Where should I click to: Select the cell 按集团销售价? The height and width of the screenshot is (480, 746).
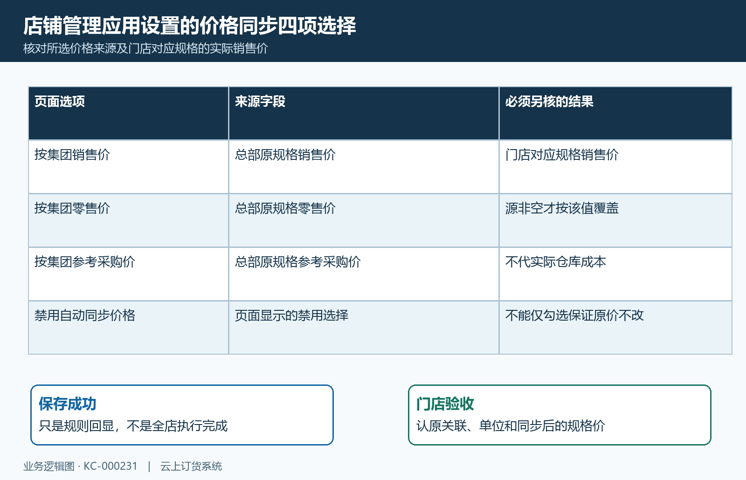(128, 167)
